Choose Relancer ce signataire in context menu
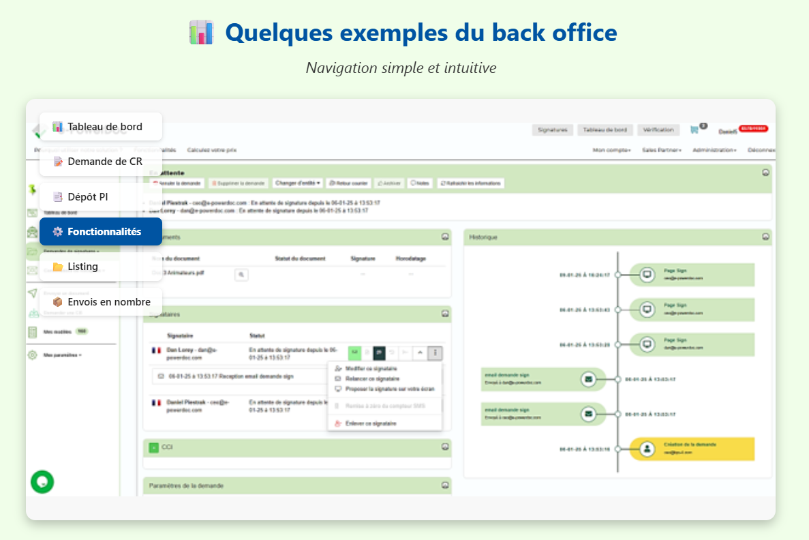 tap(372, 378)
